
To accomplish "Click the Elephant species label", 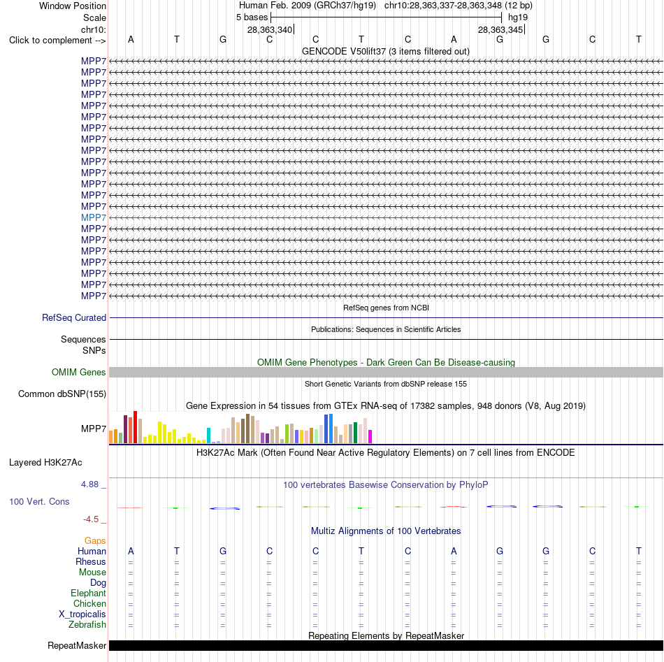I will pyautogui.click(x=89, y=593).
